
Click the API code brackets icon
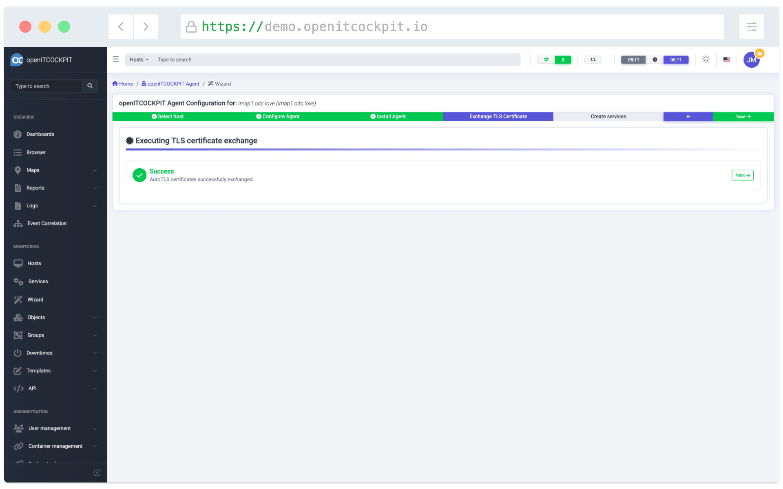[x=18, y=389]
